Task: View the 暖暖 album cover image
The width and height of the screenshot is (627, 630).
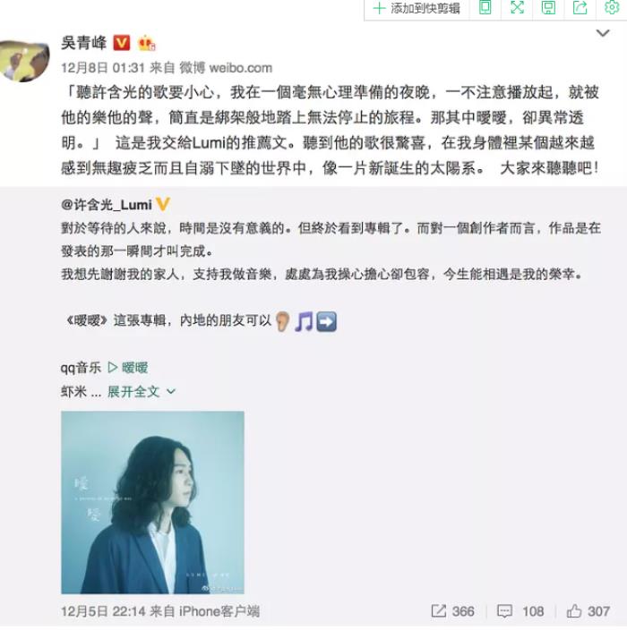Action: 152,502
